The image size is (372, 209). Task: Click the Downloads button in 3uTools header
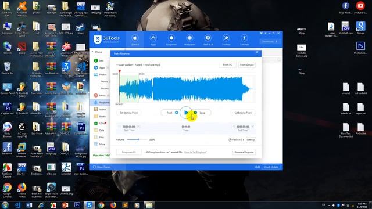269,41
